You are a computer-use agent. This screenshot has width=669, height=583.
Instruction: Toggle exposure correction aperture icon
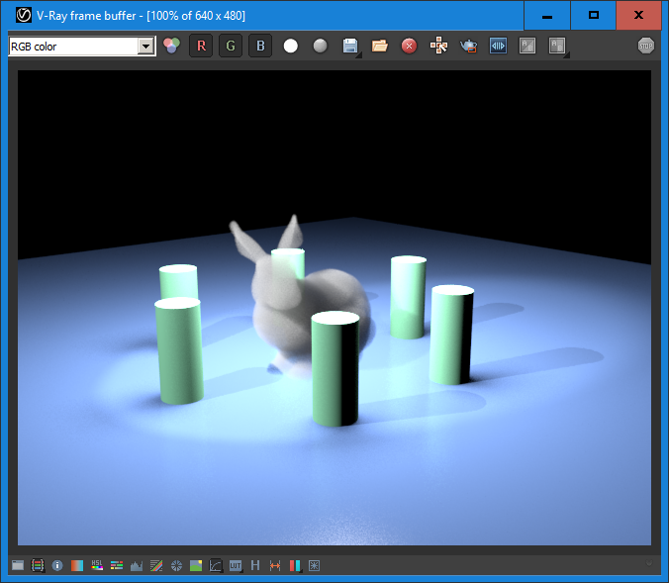pyautogui.click(x=176, y=565)
